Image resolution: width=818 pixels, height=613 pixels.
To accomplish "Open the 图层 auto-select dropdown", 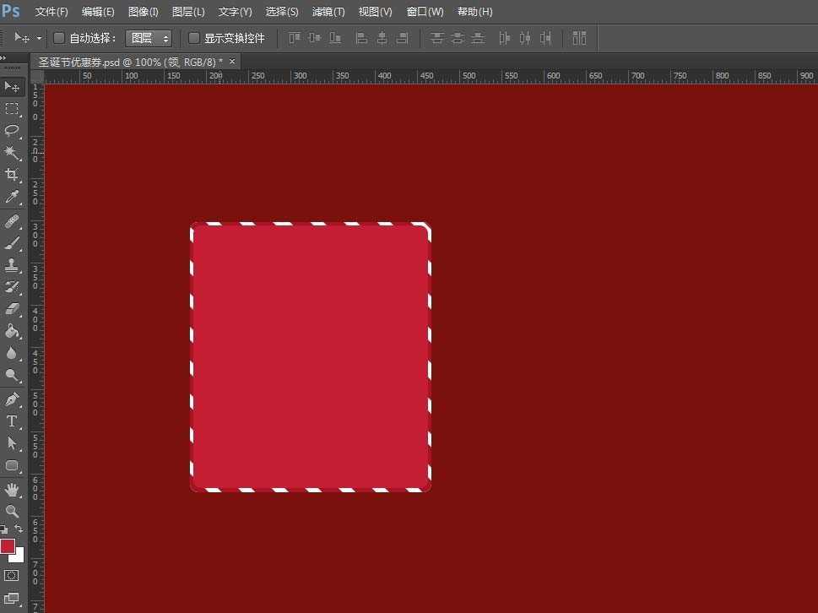I will pyautogui.click(x=149, y=38).
